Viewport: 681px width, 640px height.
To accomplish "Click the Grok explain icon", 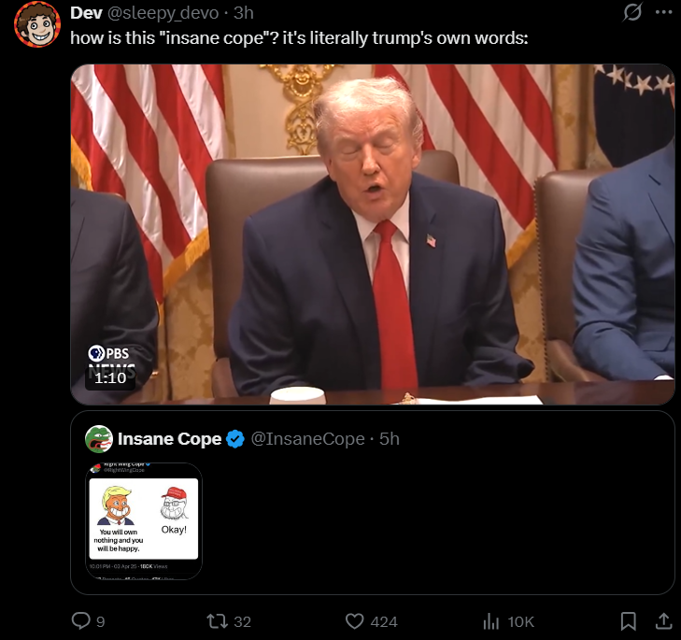I will [631, 12].
